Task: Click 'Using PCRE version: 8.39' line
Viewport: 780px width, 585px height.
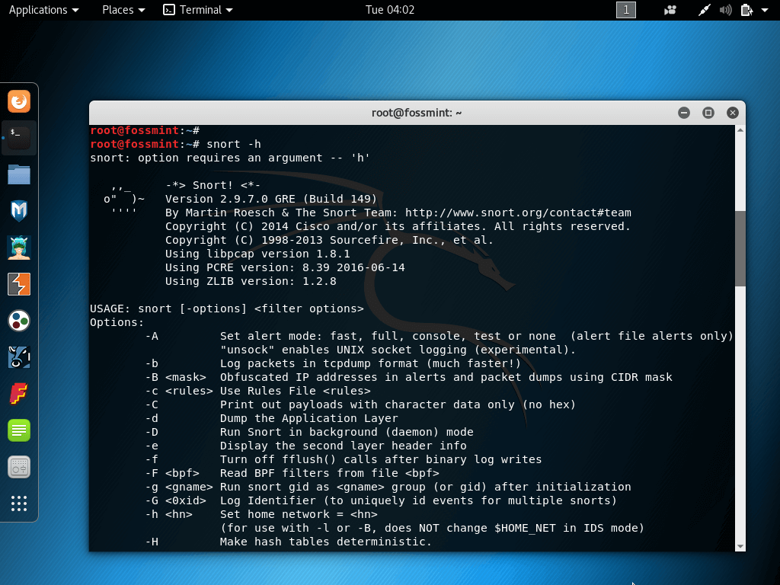Action: (285, 267)
